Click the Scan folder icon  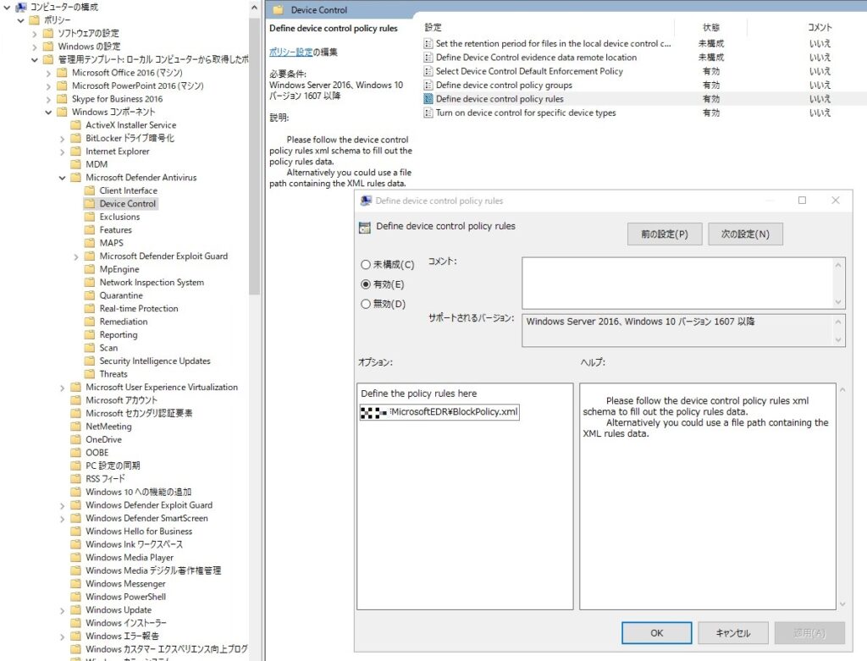(x=90, y=348)
